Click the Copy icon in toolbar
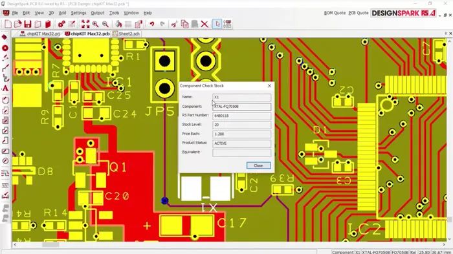The width and height of the screenshot is (453, 254). pyautogui.click(x=184, y=24)
